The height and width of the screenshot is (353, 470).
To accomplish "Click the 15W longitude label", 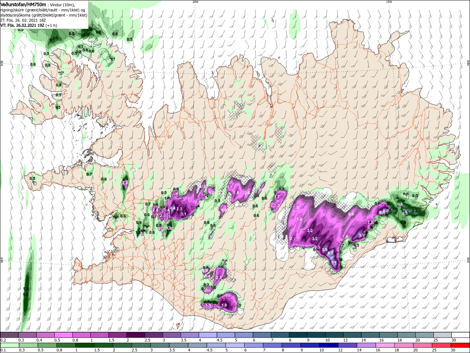I will [389, 2].
